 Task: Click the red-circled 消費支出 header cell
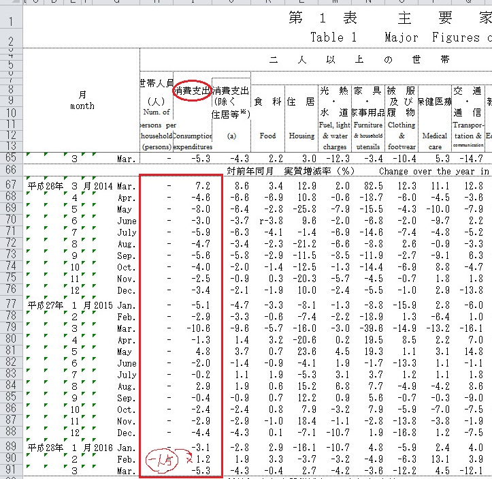(192, 90)
